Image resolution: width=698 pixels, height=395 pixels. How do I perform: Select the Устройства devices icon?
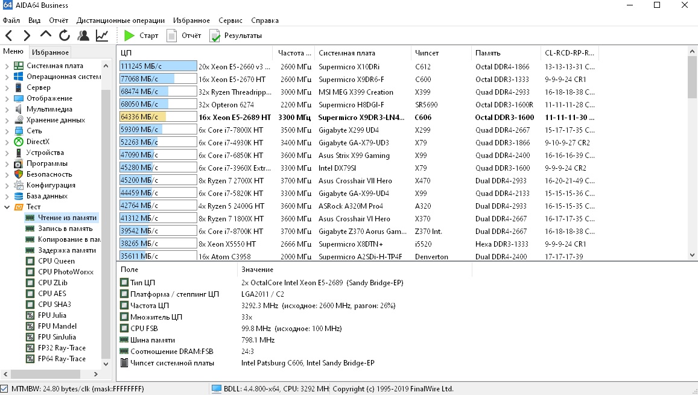point(19,153)
